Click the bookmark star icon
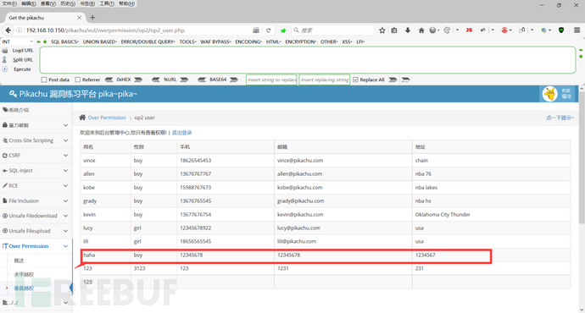The width and height of the screenshot is (585, 313). pos(382,30)
